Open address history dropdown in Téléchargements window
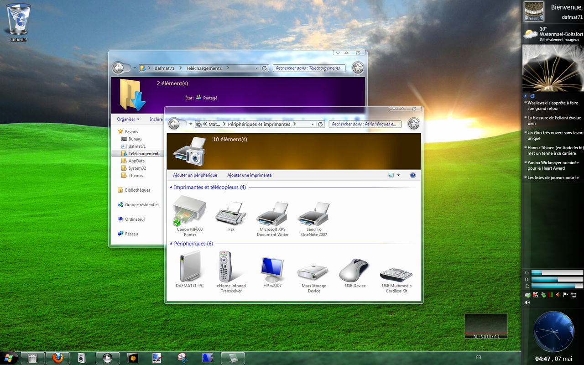Image resolution: width=584 pixels, height=365 pixels. coord(257,68)
